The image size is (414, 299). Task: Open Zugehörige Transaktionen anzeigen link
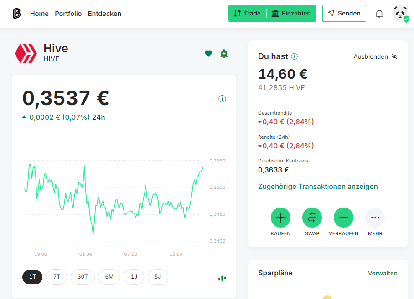[x=318, y=187]
